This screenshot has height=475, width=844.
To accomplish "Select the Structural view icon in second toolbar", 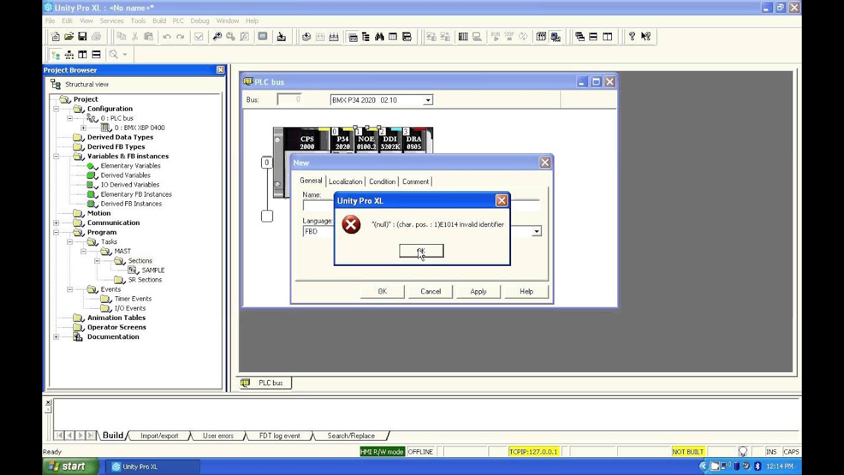I will click(55, 55).
